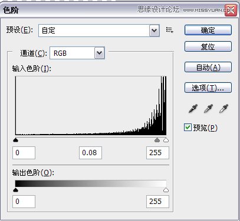240x221 pixels.
Task: Click the input black point slider
Action: point(15,140)
